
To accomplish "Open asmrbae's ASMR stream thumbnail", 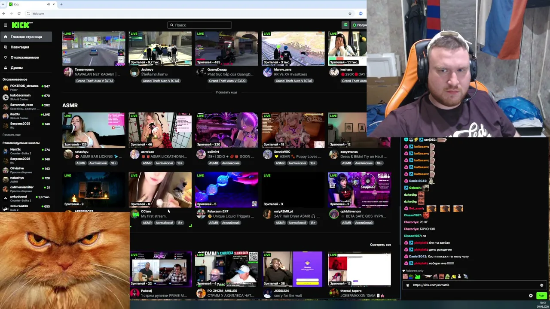I will (160, 130).
